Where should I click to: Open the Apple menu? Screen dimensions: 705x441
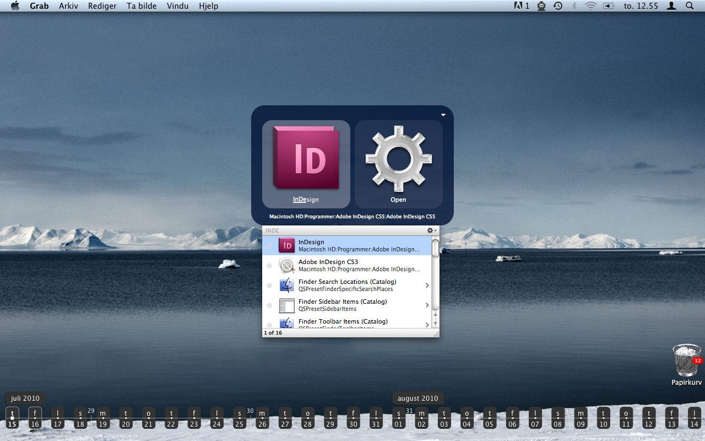pyautogui.click(x=15, y=6)
